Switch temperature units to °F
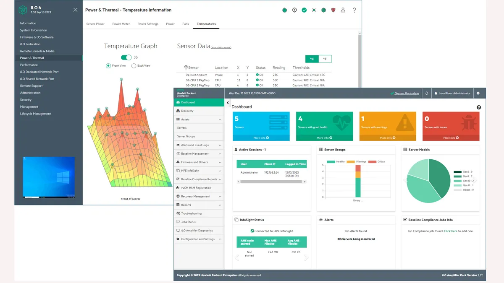The height and width of the screenshot is (283, 504). click(x=325, y=59)
